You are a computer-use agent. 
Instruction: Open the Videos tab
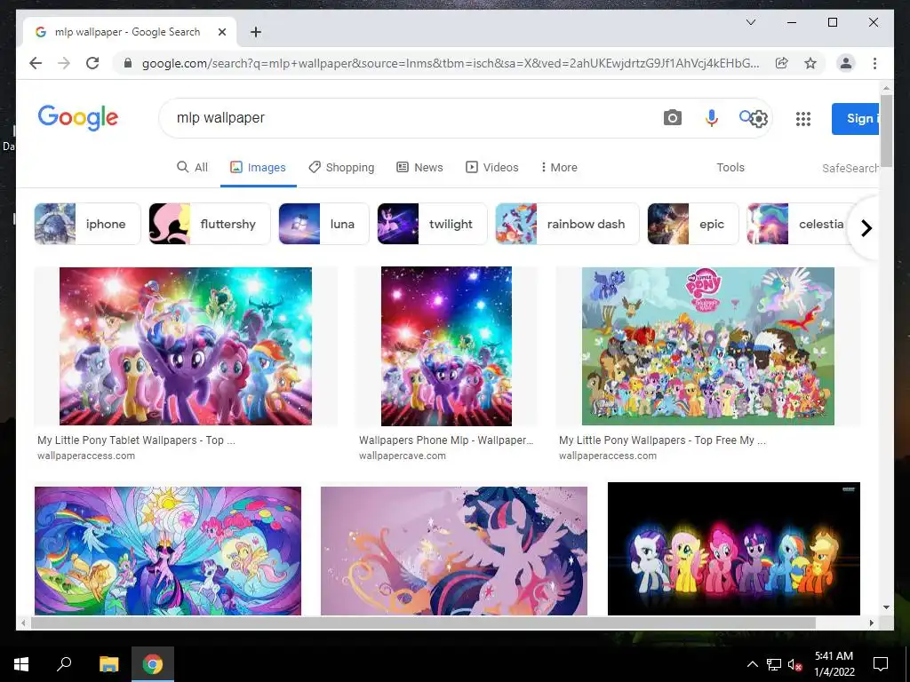click(x=492, y=167)
